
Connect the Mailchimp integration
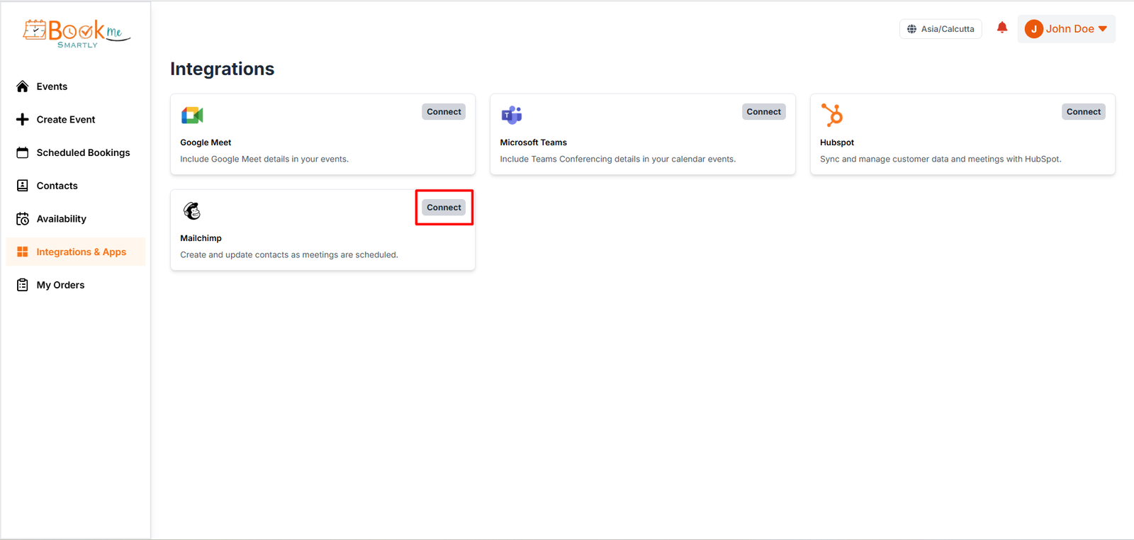click(444, 208)
